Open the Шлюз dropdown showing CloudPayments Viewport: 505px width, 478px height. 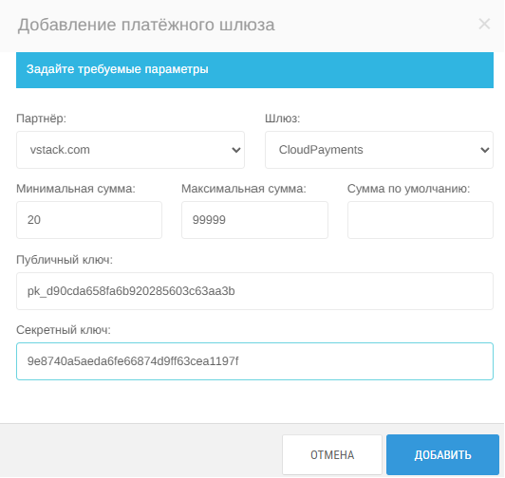point(379,150)
